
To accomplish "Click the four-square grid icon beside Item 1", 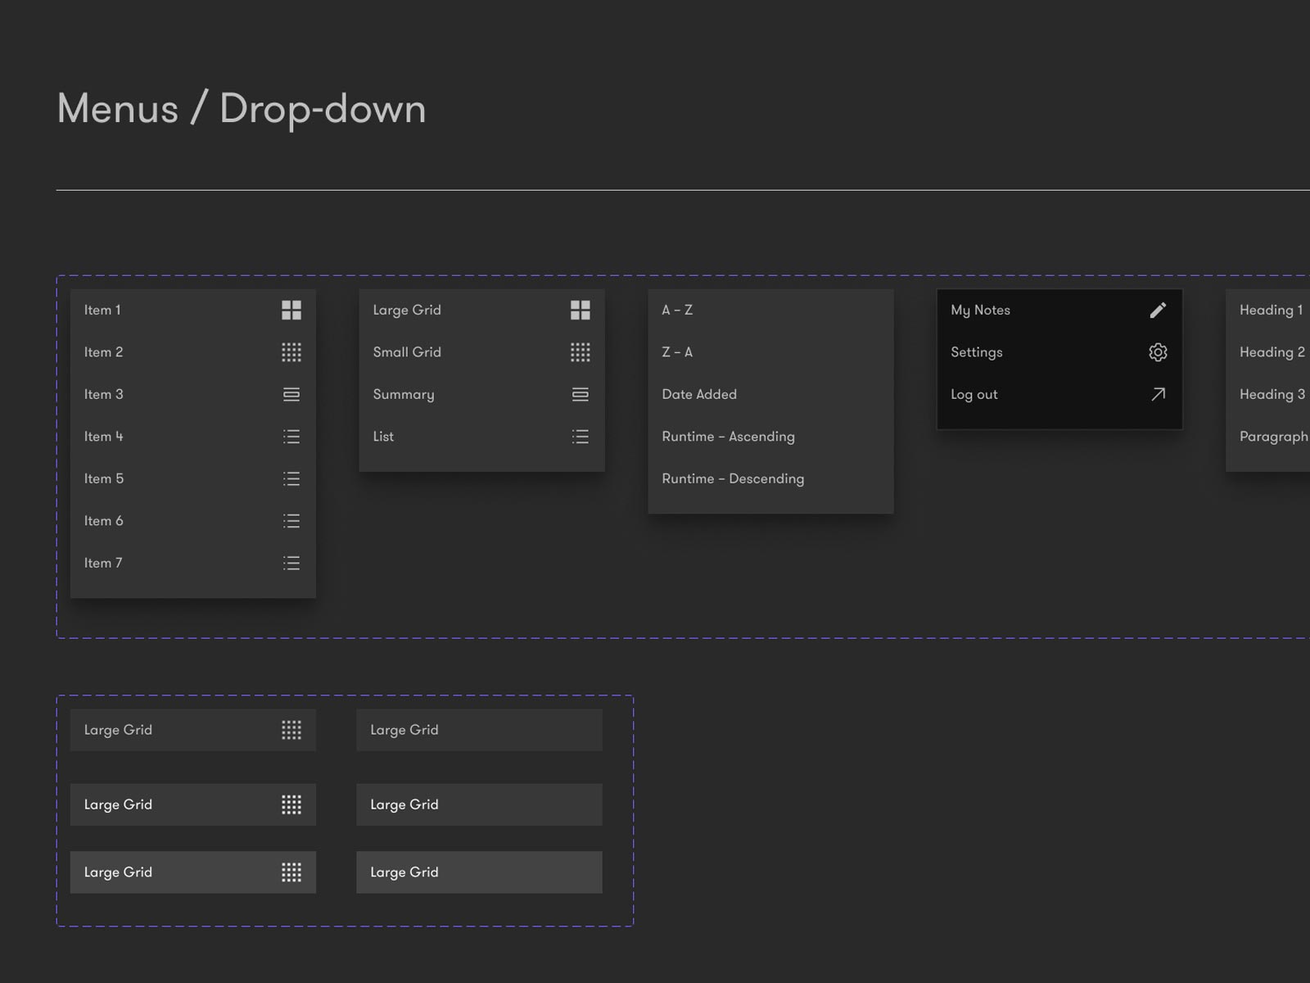I will (x=291, y=310).
